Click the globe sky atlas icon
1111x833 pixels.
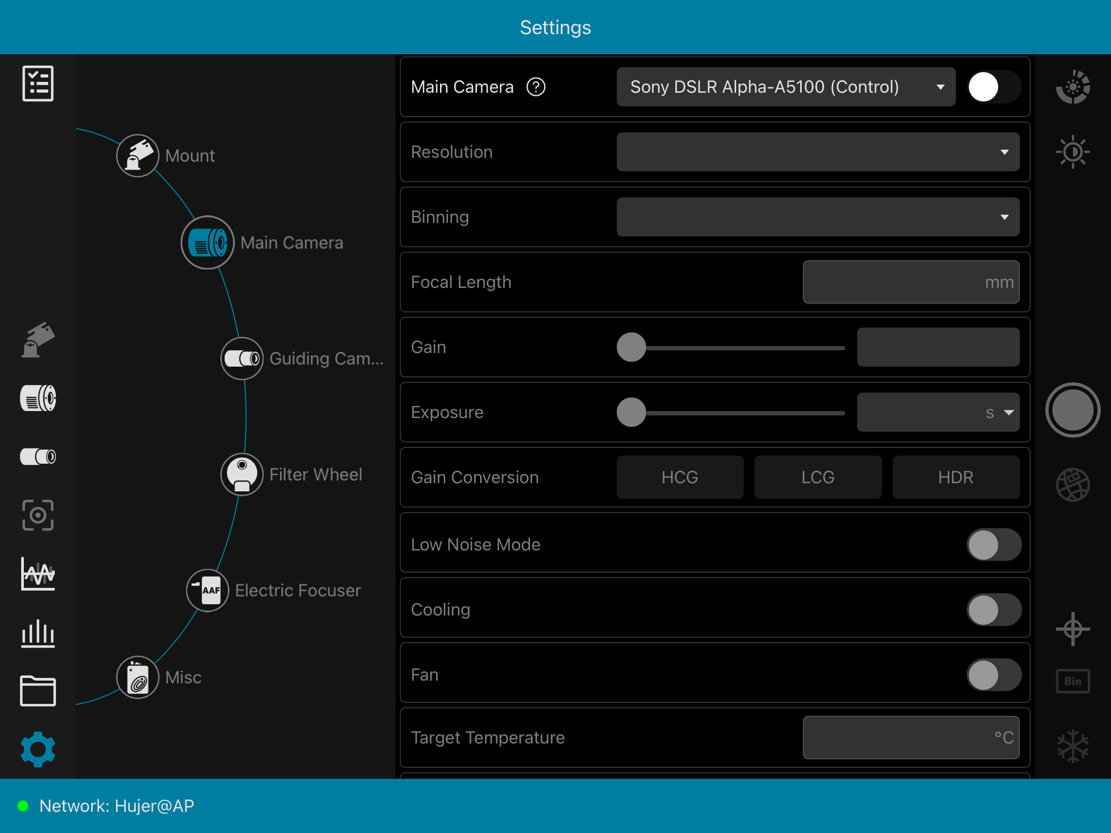pyautogui.click(x=1073, y=484)
